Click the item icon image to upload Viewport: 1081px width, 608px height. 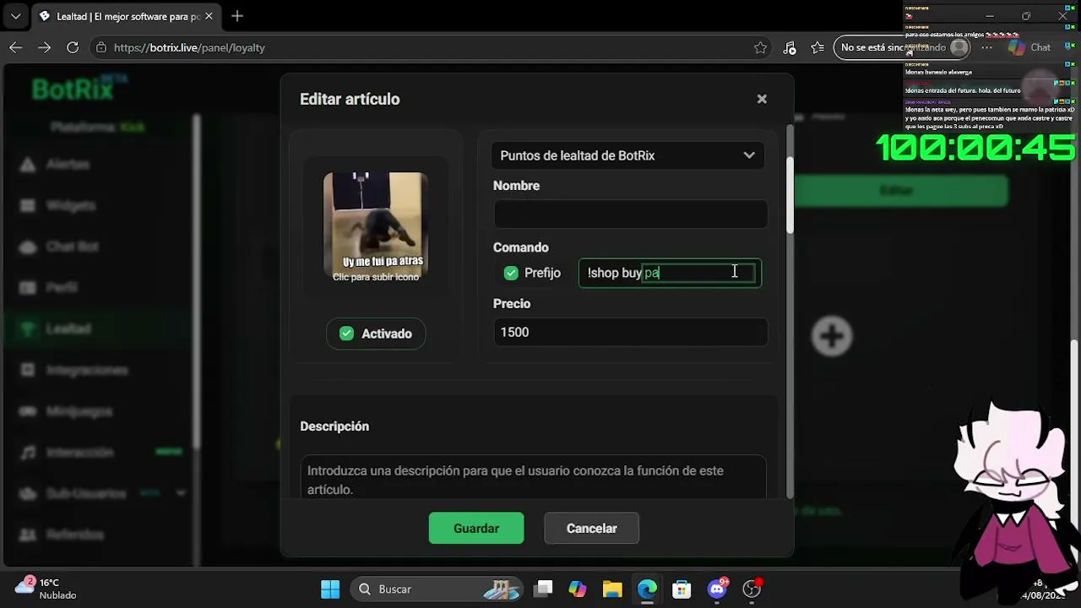[x=376, y=226]
